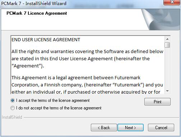The width and height of the screenshot is (181, 137).
Task: Click the curled page graphic in header
Action: coord(161,19)
